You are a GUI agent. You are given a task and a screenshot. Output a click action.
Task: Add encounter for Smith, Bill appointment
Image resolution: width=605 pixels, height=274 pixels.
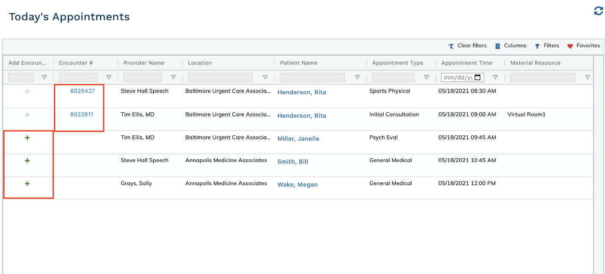point(28,161)
